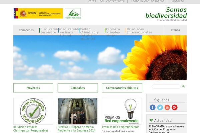Open the Conócenos menu
The width and height of the screenshot is (200, 133).
click(x=26, y=30)
